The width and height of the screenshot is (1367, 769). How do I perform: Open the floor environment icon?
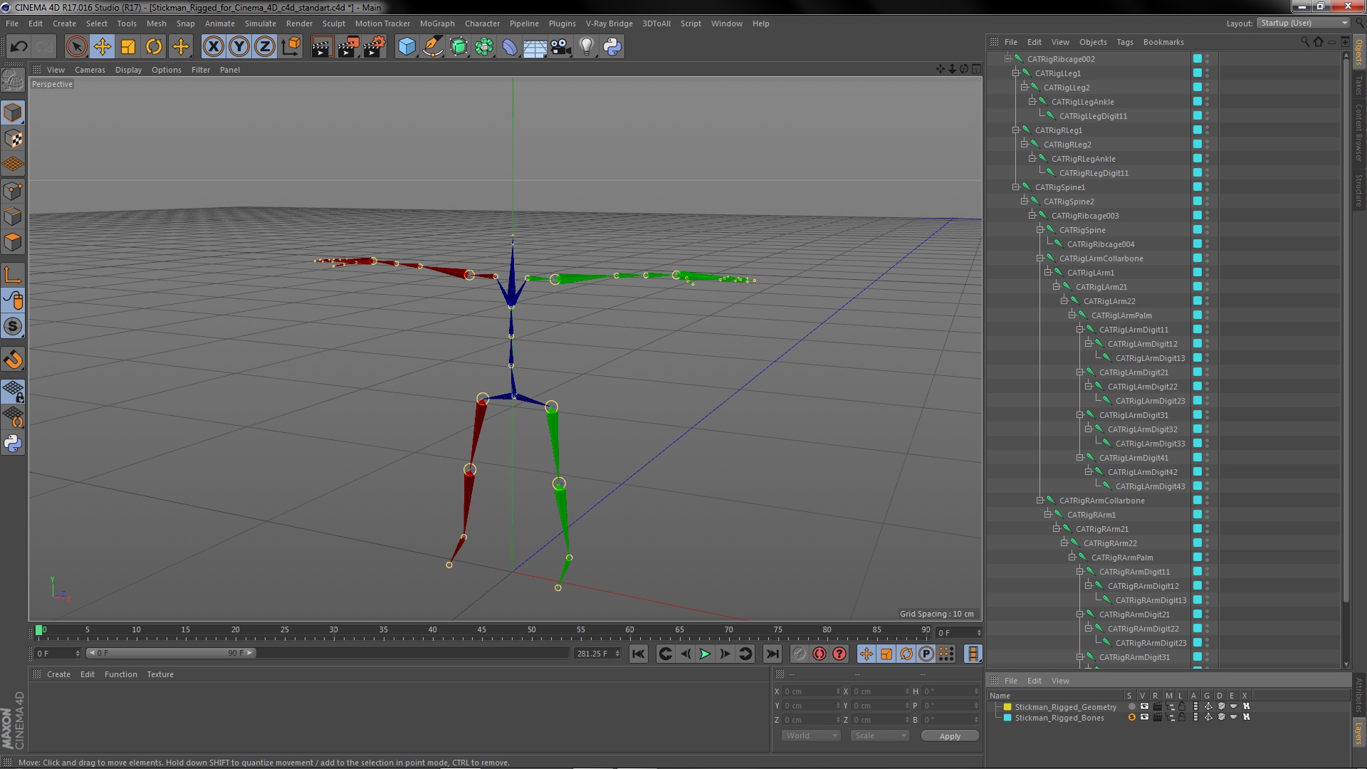point(535,47)
